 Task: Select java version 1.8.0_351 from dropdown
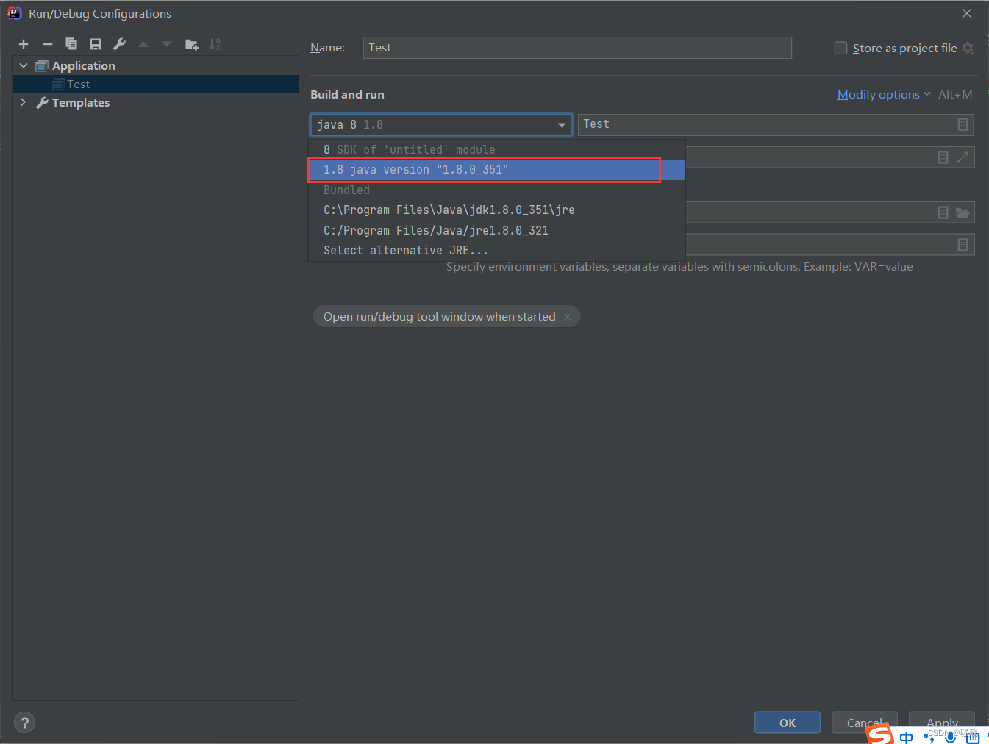point(484,169)
